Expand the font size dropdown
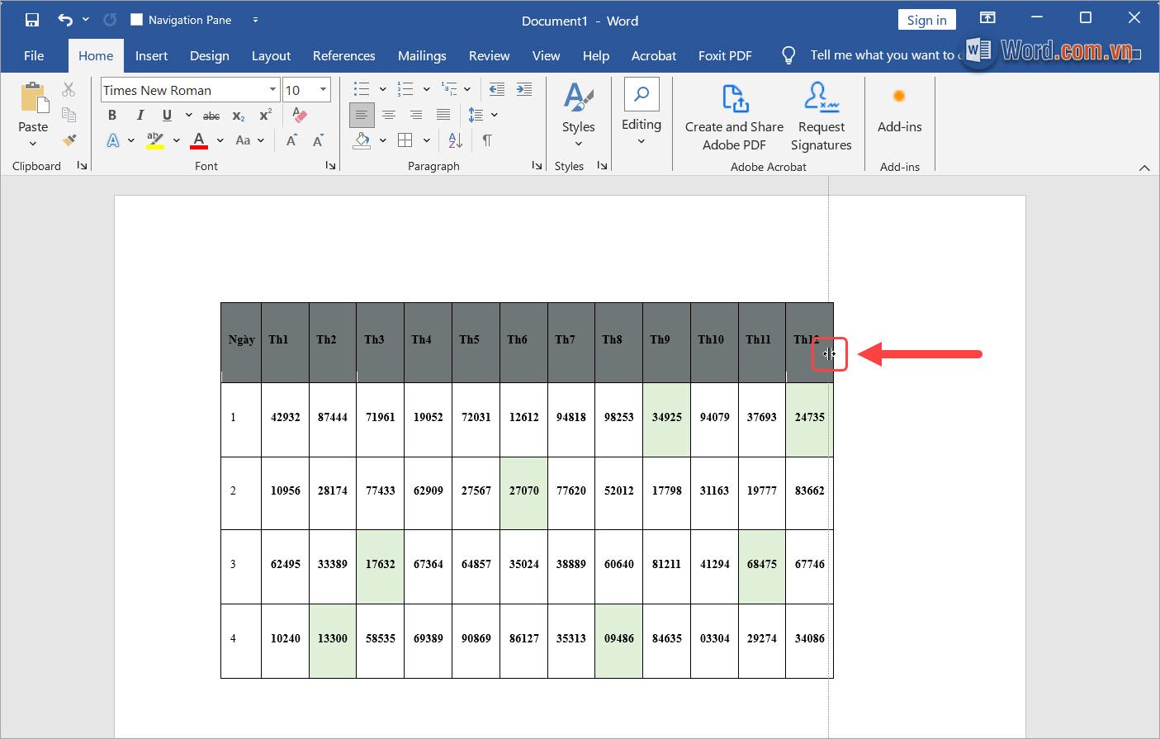 point(323,90)
